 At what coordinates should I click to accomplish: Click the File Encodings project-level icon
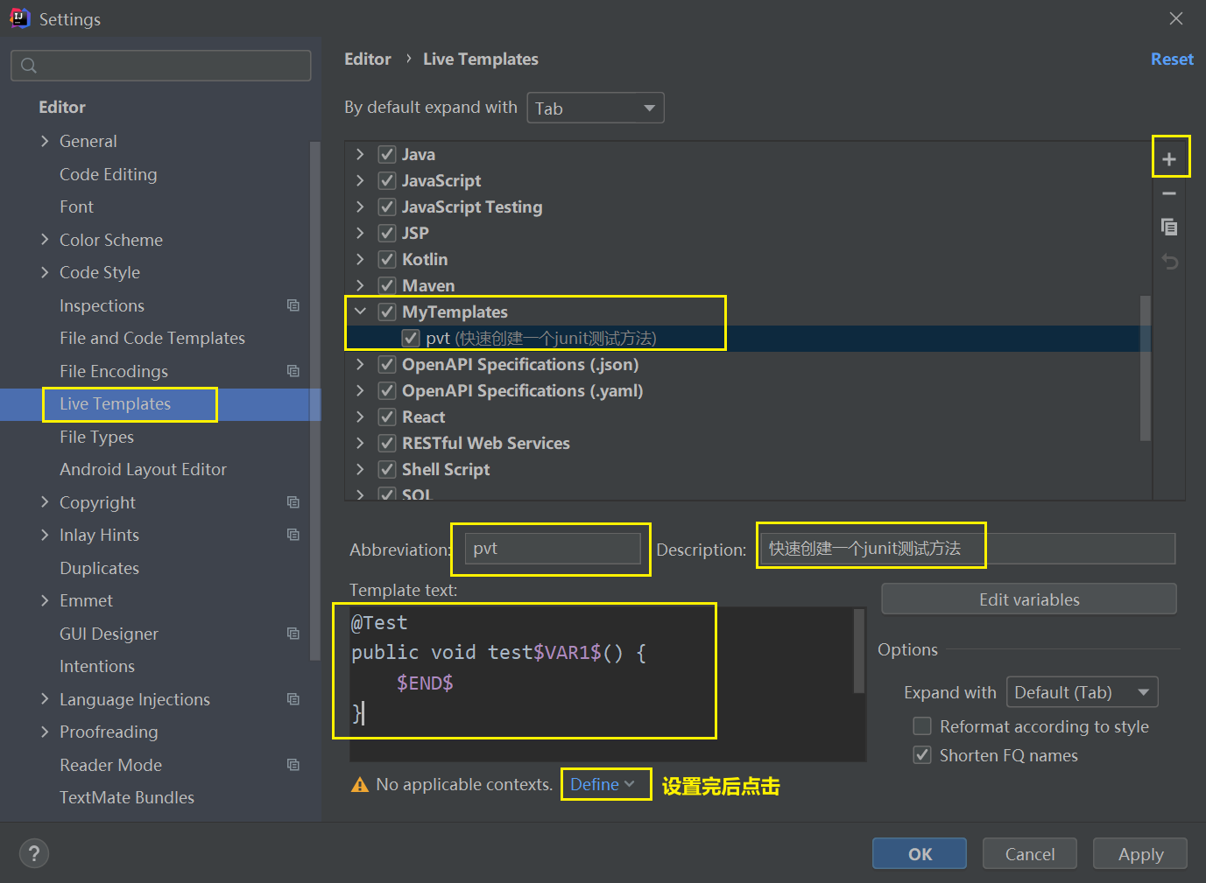click(x=293, y=371)
